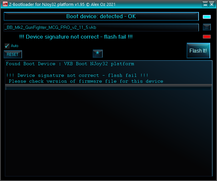
Task: Click the 'Please check version of firmware' log line
Action: (x=86, y=81)
